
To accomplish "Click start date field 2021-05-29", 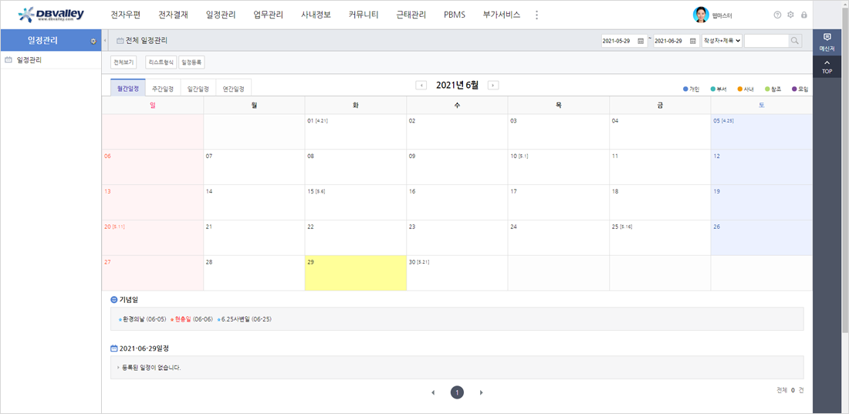I will click(x=619, y=41).
